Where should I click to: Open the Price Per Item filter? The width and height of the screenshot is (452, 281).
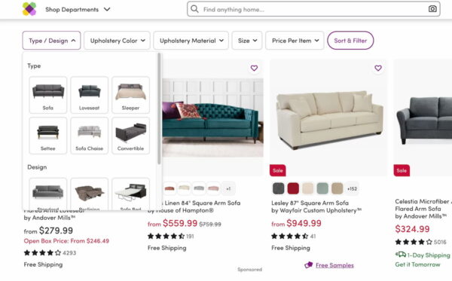click(x=295, y=41)
